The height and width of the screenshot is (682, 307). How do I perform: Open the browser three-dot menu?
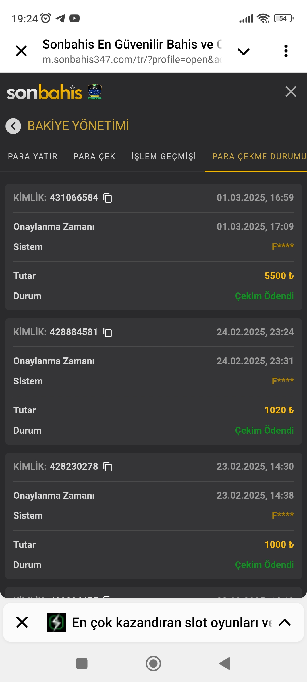286,51
